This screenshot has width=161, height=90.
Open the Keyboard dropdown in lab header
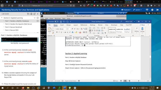[126, 10]
